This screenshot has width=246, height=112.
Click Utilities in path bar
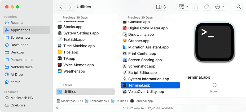point(118,101)
